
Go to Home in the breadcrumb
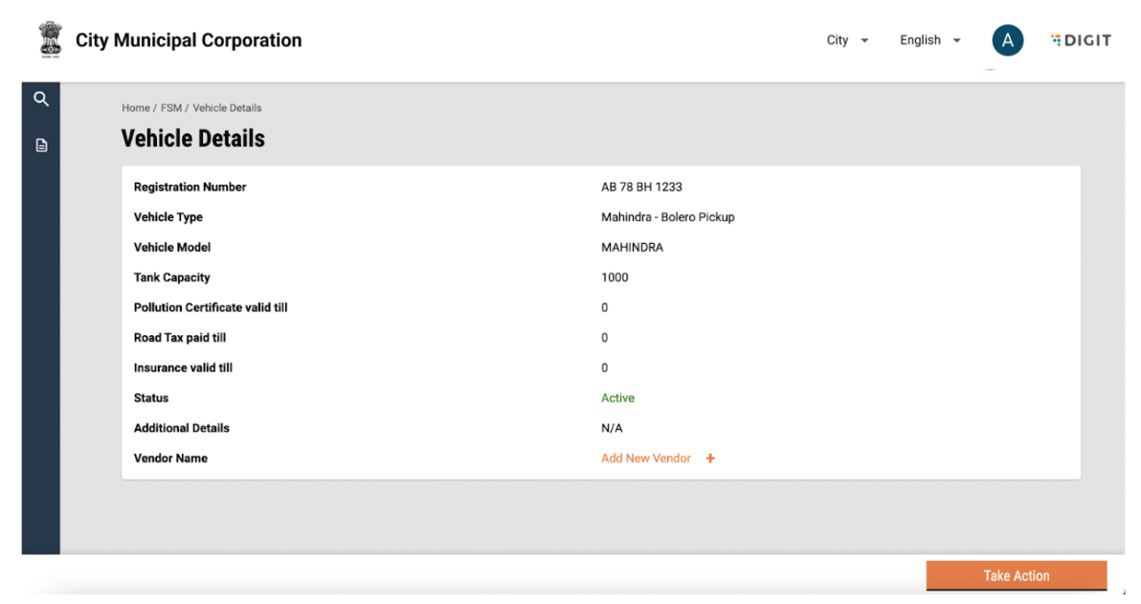point(135,108)
